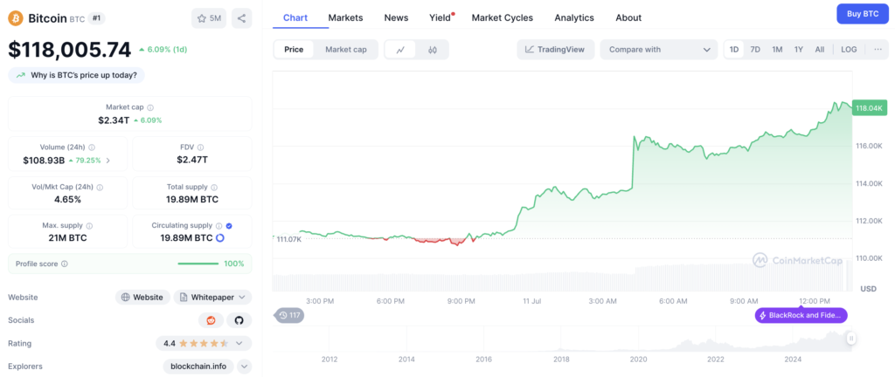Select the All time range

pyautogui.click(x=820, y=50)
